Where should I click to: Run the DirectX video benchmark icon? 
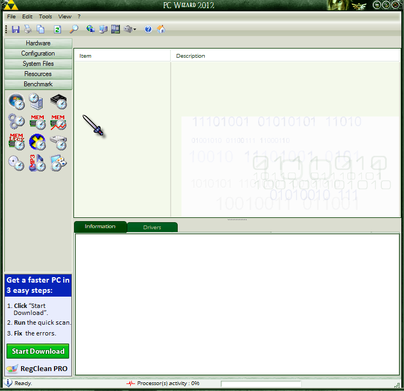[38, 142]
